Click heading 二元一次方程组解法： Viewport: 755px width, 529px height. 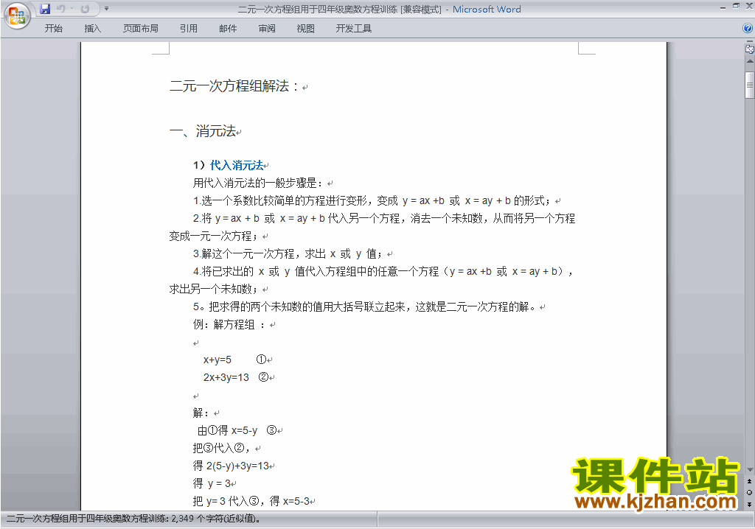click(x=234, y=86)
